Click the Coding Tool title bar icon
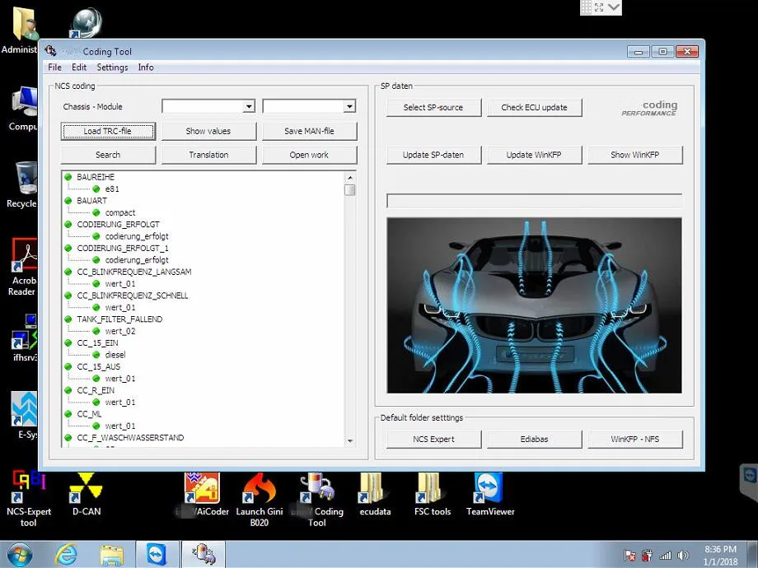The height and width of the screenshot is (568, 758). point(51,51)
